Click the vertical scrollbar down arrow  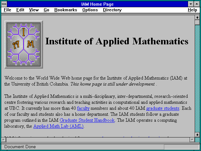coord(197,135)
